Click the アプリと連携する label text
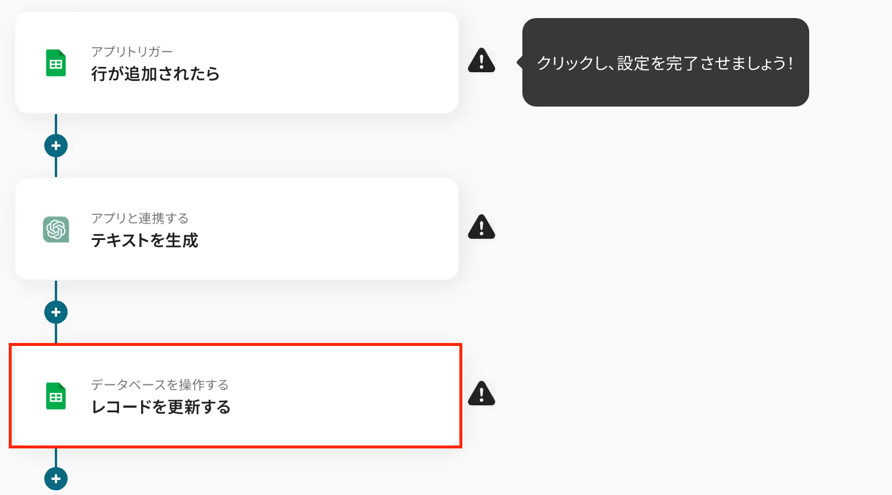Image resolution: width=892 pixels, height=495 pixels. (140, 218)
